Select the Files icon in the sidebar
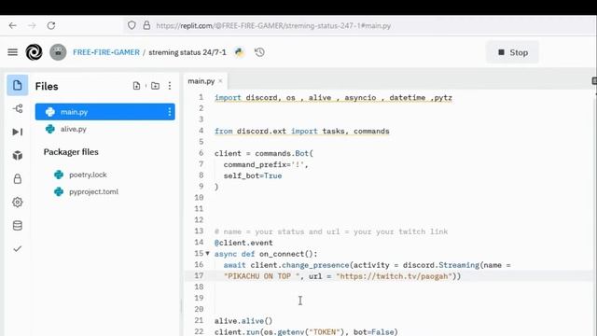This screenshot has height=336, width=597. click(x=17, y=85)
